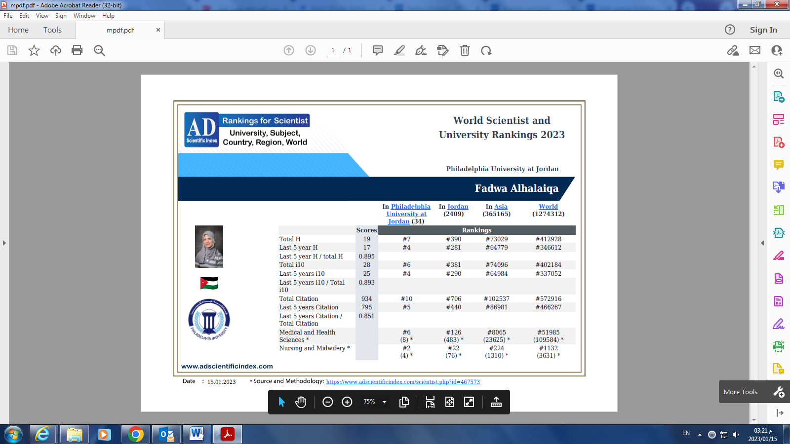
Task: Add a sticky note comment
Action: click(x=378, y=50)
